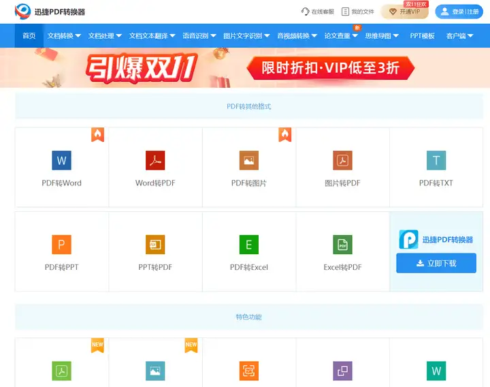Viewport: 490px width, 387px height.
Task: Open the PDF转PPT orange P icon
Action: (x=61, y=245)
